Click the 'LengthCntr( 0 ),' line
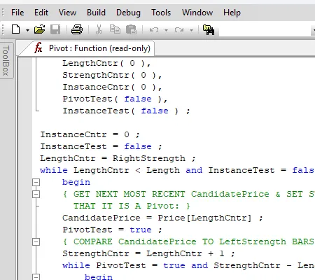The height and width of the screenshot is (280, 315). click(106, 63)
